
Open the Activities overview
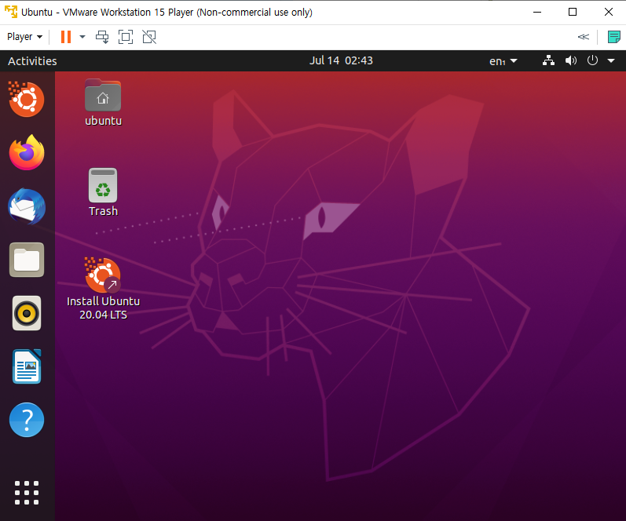pyautogui.click(x=32, y=61)
